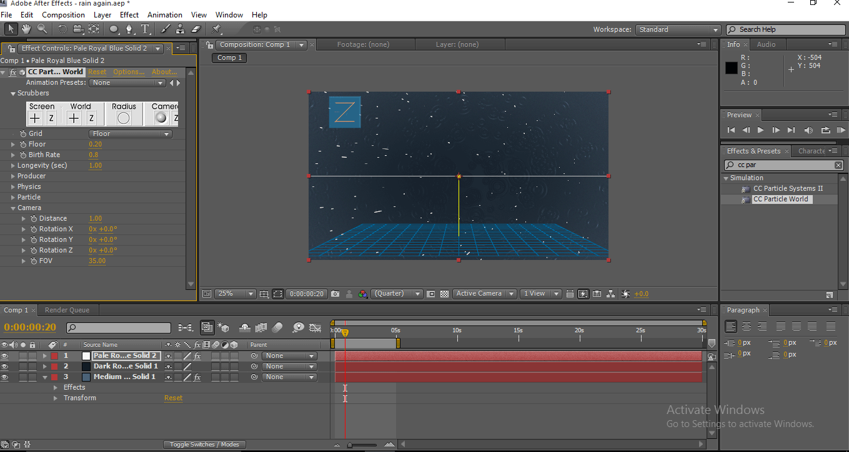Screen dimensions: 849x452
Task: Select the Eraser tool
Action: [x=196, y=29]
